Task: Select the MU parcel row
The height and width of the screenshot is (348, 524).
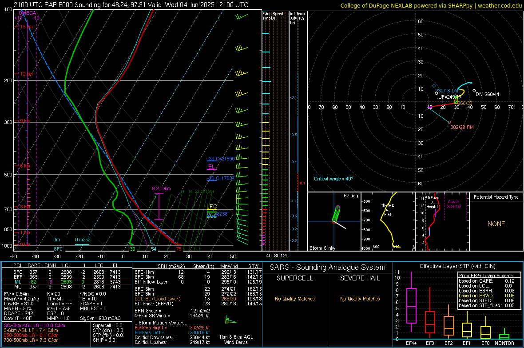Action: (67, 286)
